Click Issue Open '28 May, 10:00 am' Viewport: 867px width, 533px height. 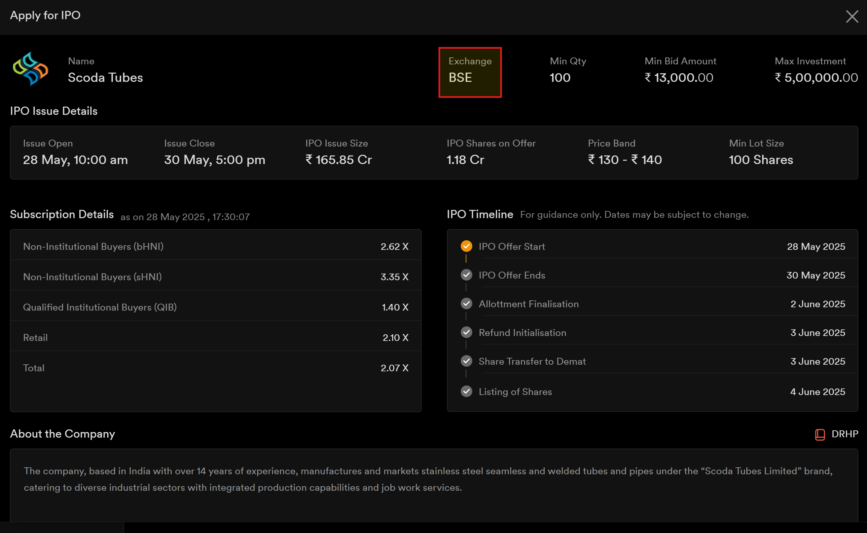pos(76,160)
